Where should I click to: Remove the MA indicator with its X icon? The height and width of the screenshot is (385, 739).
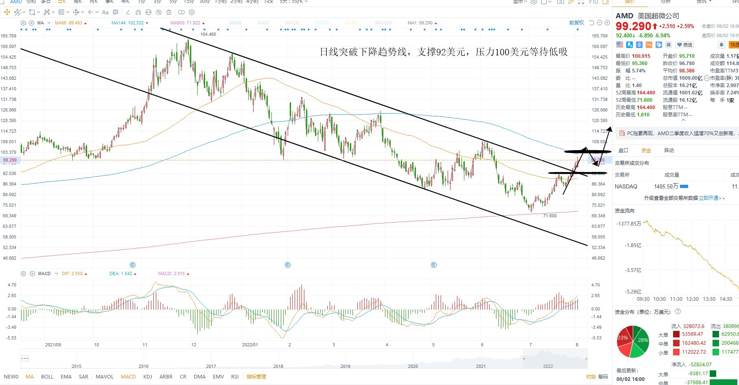[x=32, y=23]
